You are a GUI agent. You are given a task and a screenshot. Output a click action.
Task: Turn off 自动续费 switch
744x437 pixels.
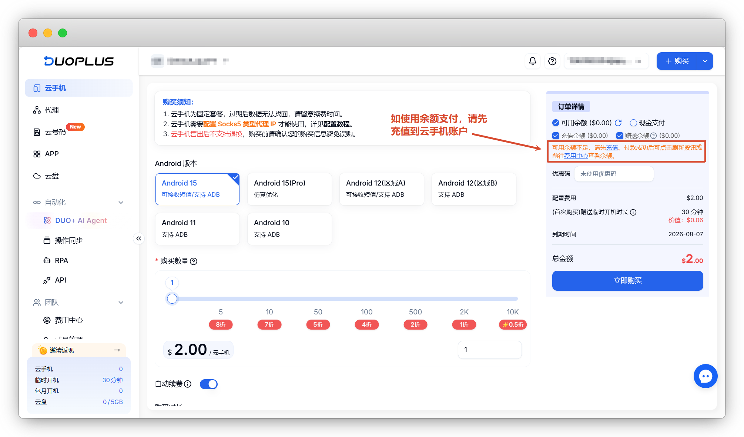(209, 384)
